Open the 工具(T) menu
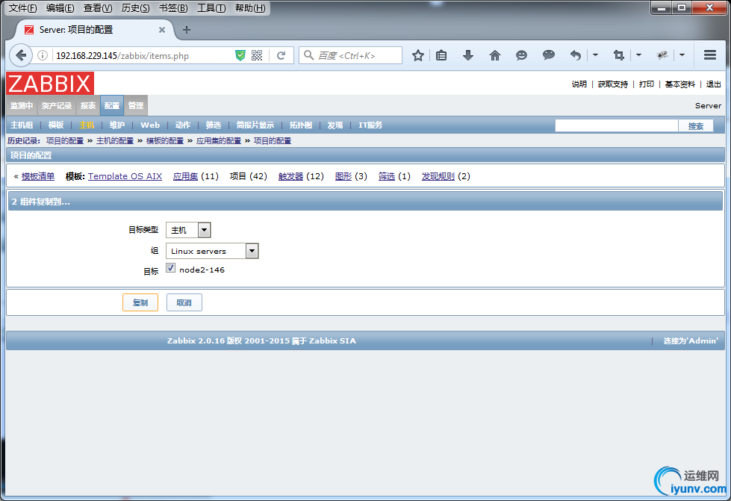 (x=211, y=8)
